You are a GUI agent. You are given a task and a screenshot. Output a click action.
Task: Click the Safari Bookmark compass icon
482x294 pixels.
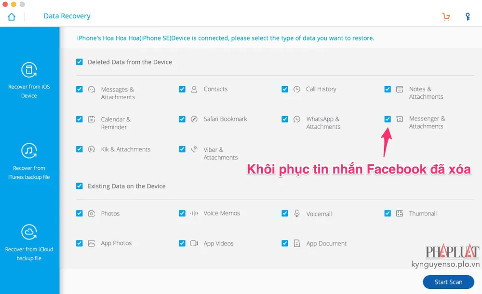pos(194,119)
